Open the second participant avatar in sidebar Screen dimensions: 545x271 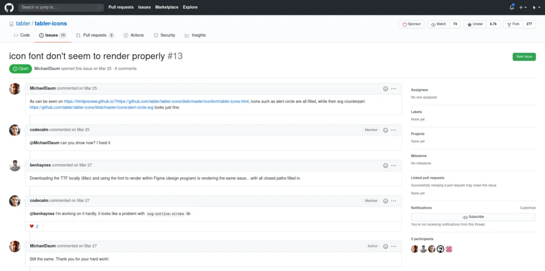(x=423, y=249)
